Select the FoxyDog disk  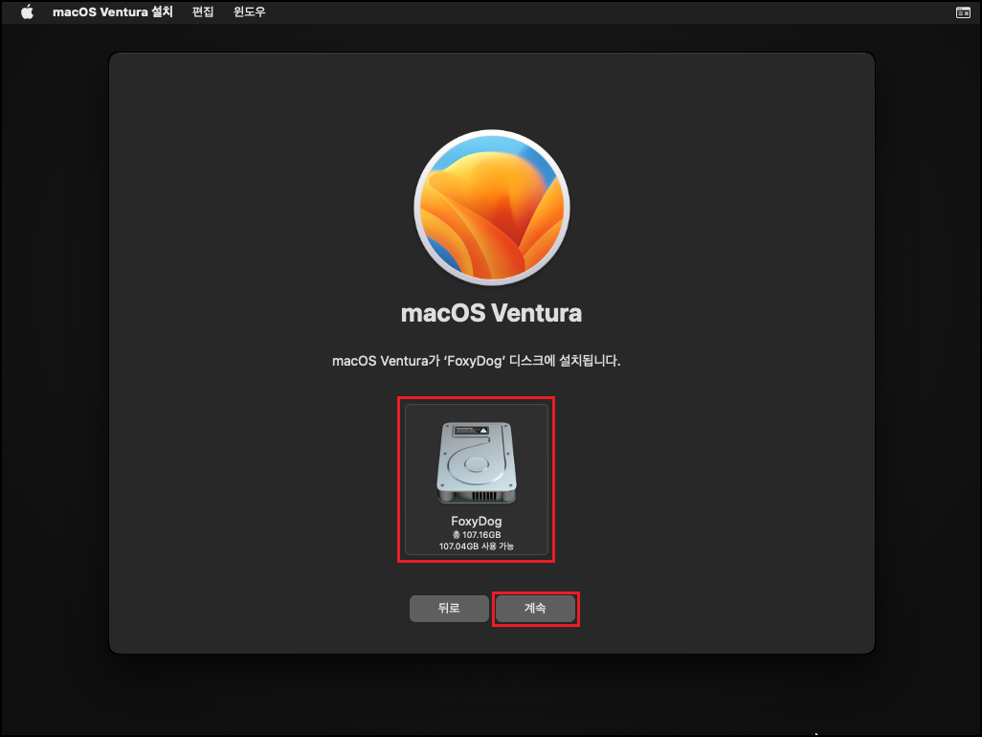477,479
